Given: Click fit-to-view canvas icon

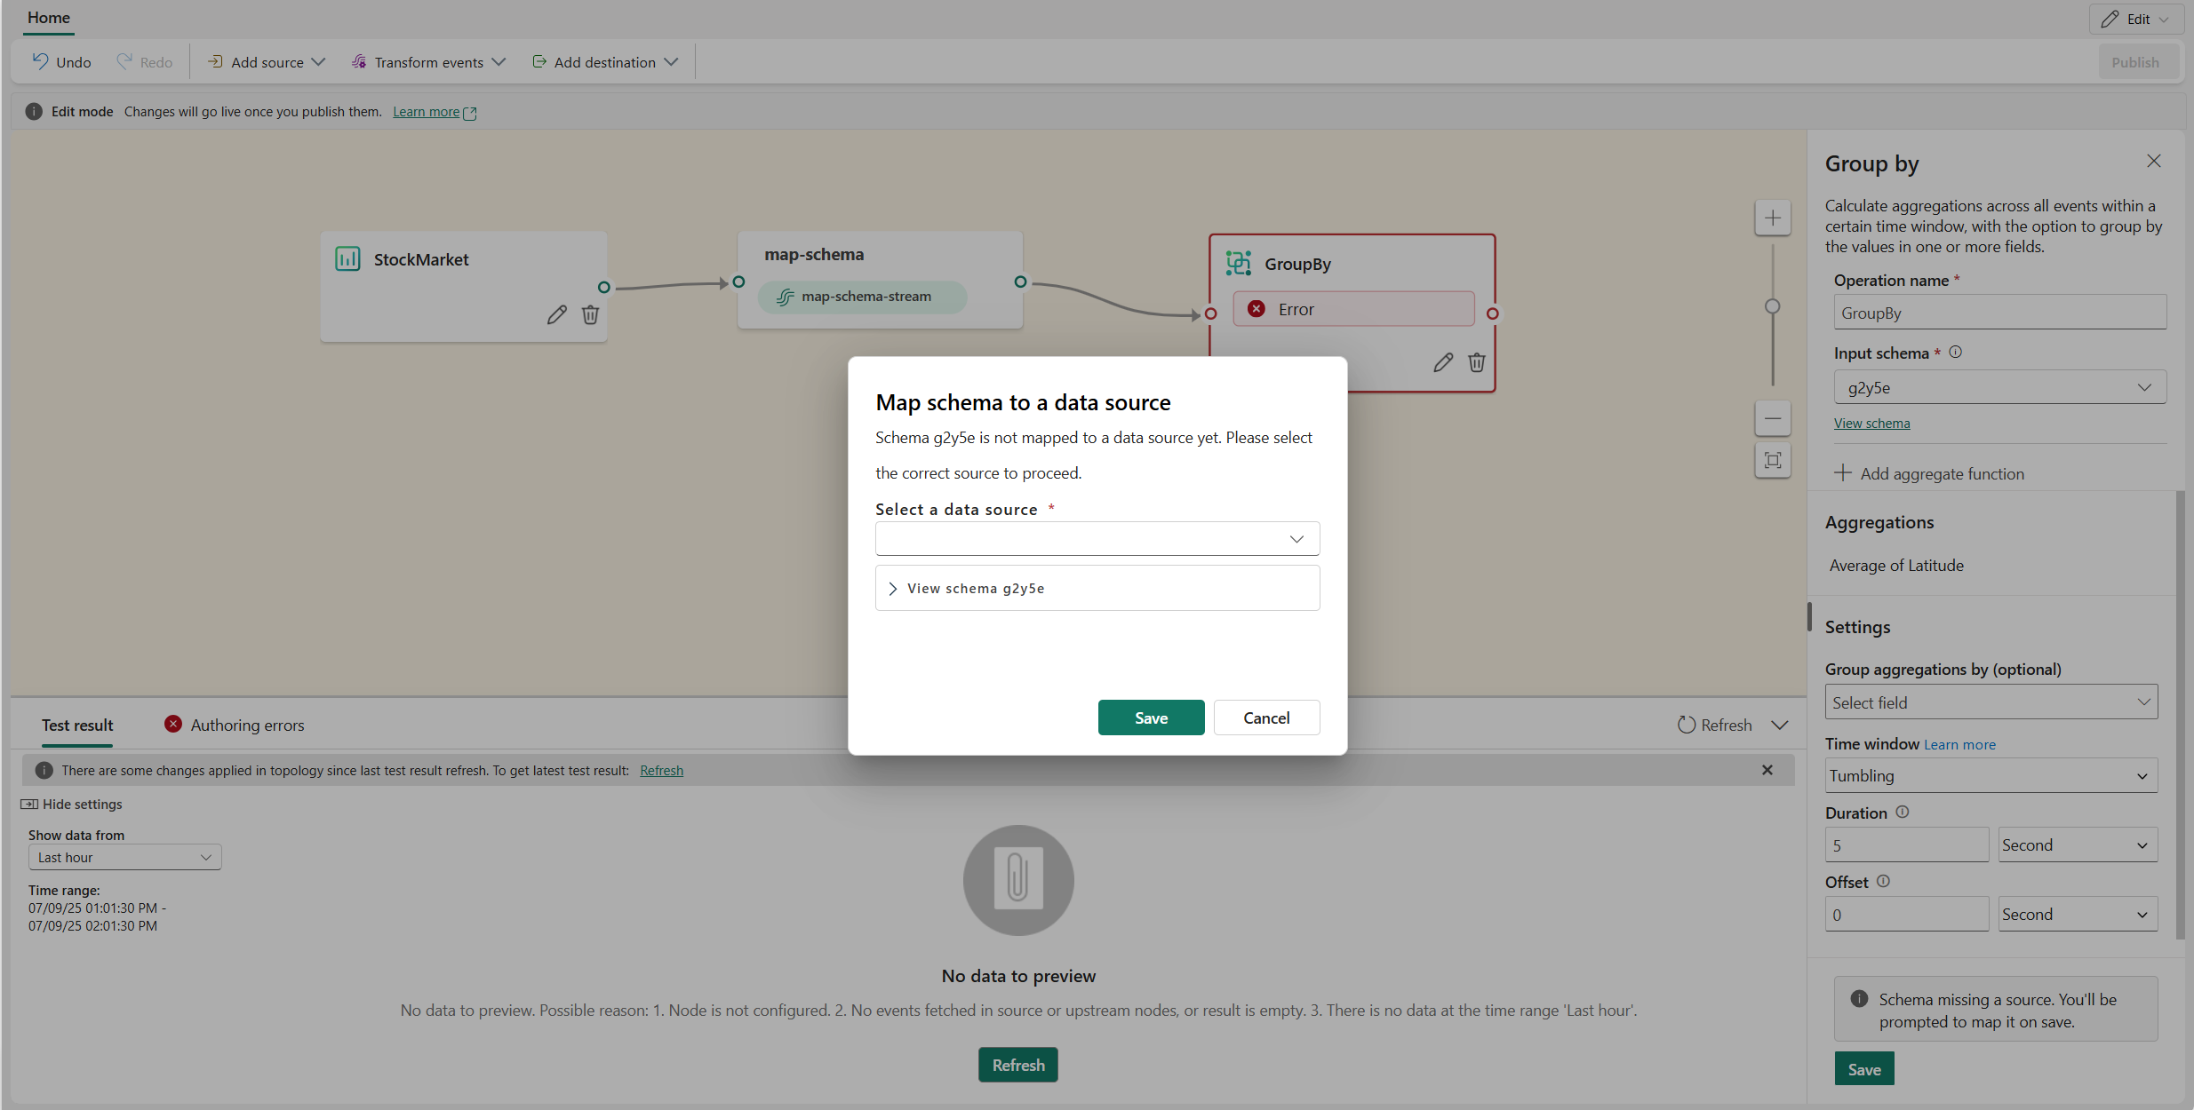Looking at the screenshot, I should point(1772,460).
